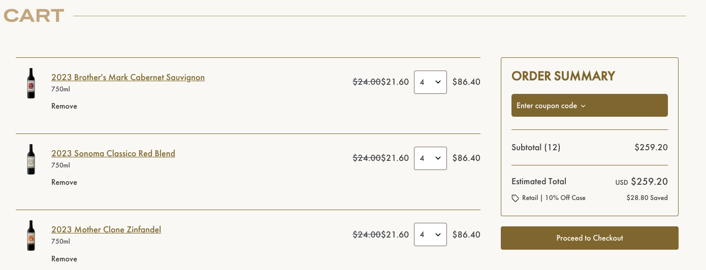
Task: Remove Sonoma Classico Red Blend from cart
Action: (64, 182)
